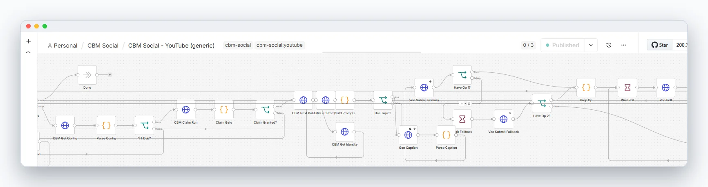Click the cbm-social tag
Image resolution: width=708 pixels, height=187 pixels.
click(x=238, y=45)
